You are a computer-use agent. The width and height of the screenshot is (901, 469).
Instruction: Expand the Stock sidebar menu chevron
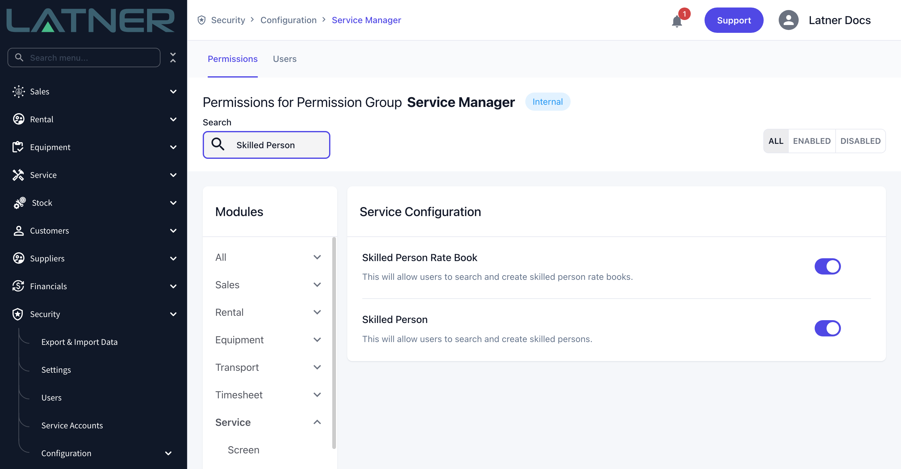tap(173, 203)
